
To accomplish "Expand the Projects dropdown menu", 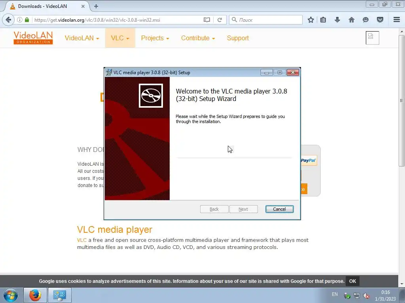I will pyautogui.click(x=155, y=38).
